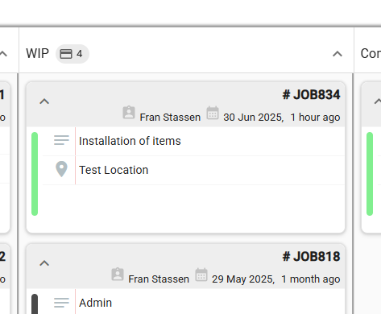Click the dark status bar on JOB818
This screenshot has height=314, width=381.
[35, 304]
